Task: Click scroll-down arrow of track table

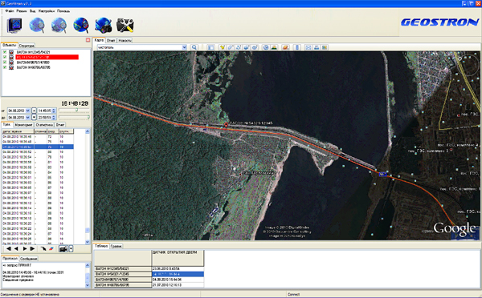Action: 88,242
